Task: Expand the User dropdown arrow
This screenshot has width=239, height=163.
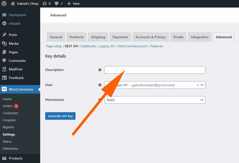Action: point(202,85)
